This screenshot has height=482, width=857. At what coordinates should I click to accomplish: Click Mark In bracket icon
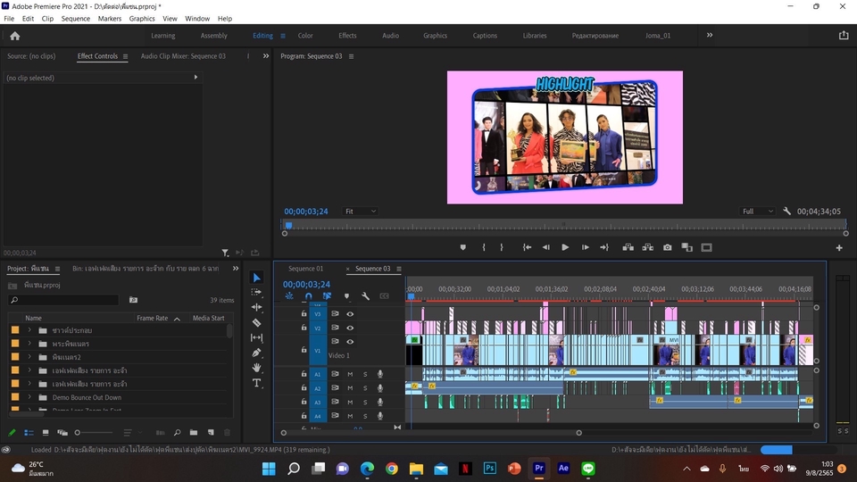click(x=484, y=247)
